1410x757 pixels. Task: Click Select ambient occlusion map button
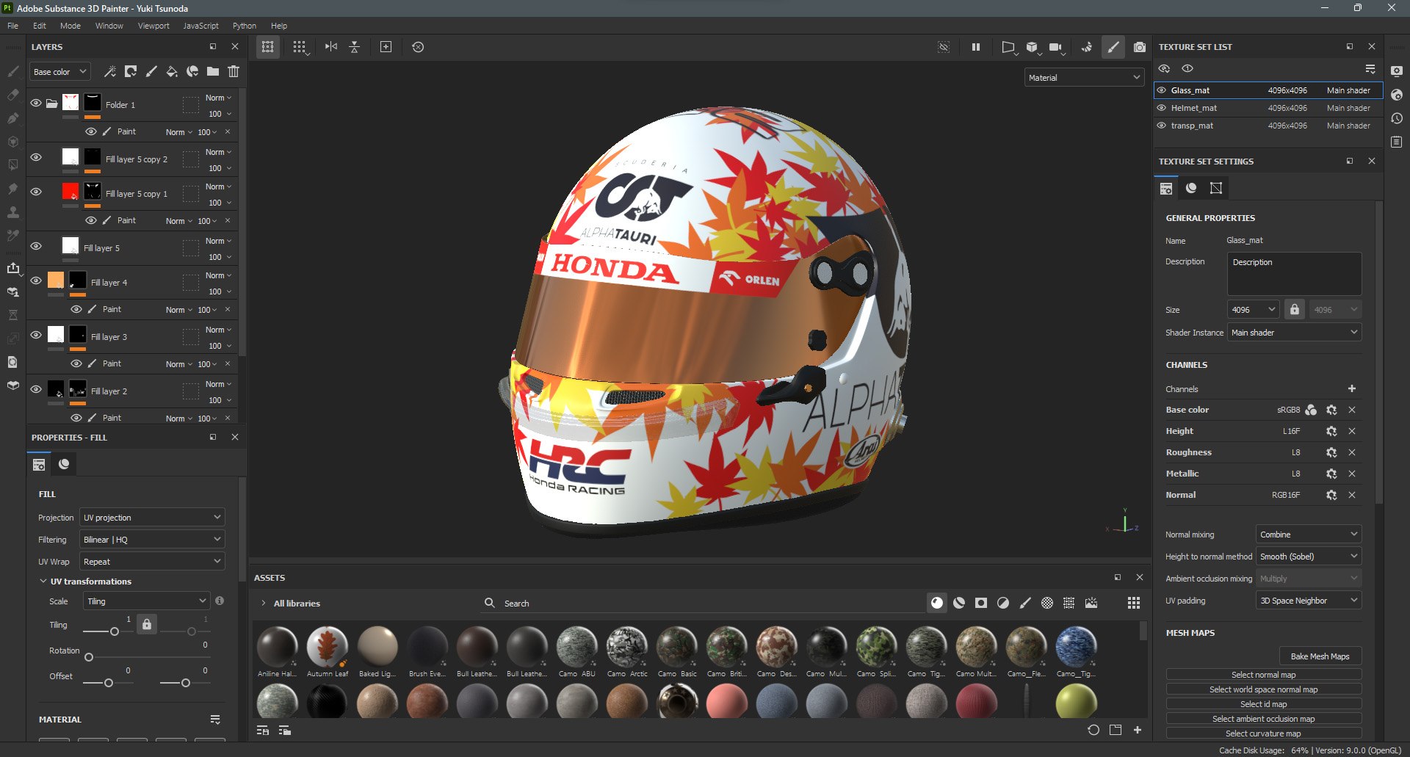coord(1264,719)
